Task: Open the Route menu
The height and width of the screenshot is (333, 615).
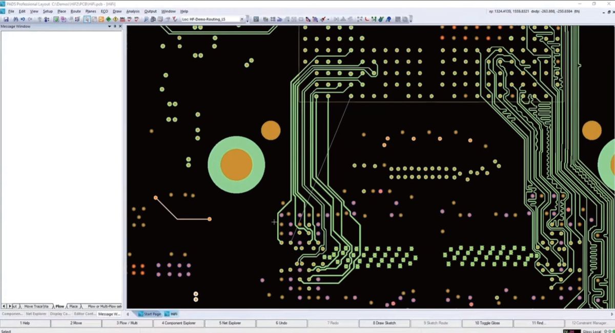Action: 76,11
